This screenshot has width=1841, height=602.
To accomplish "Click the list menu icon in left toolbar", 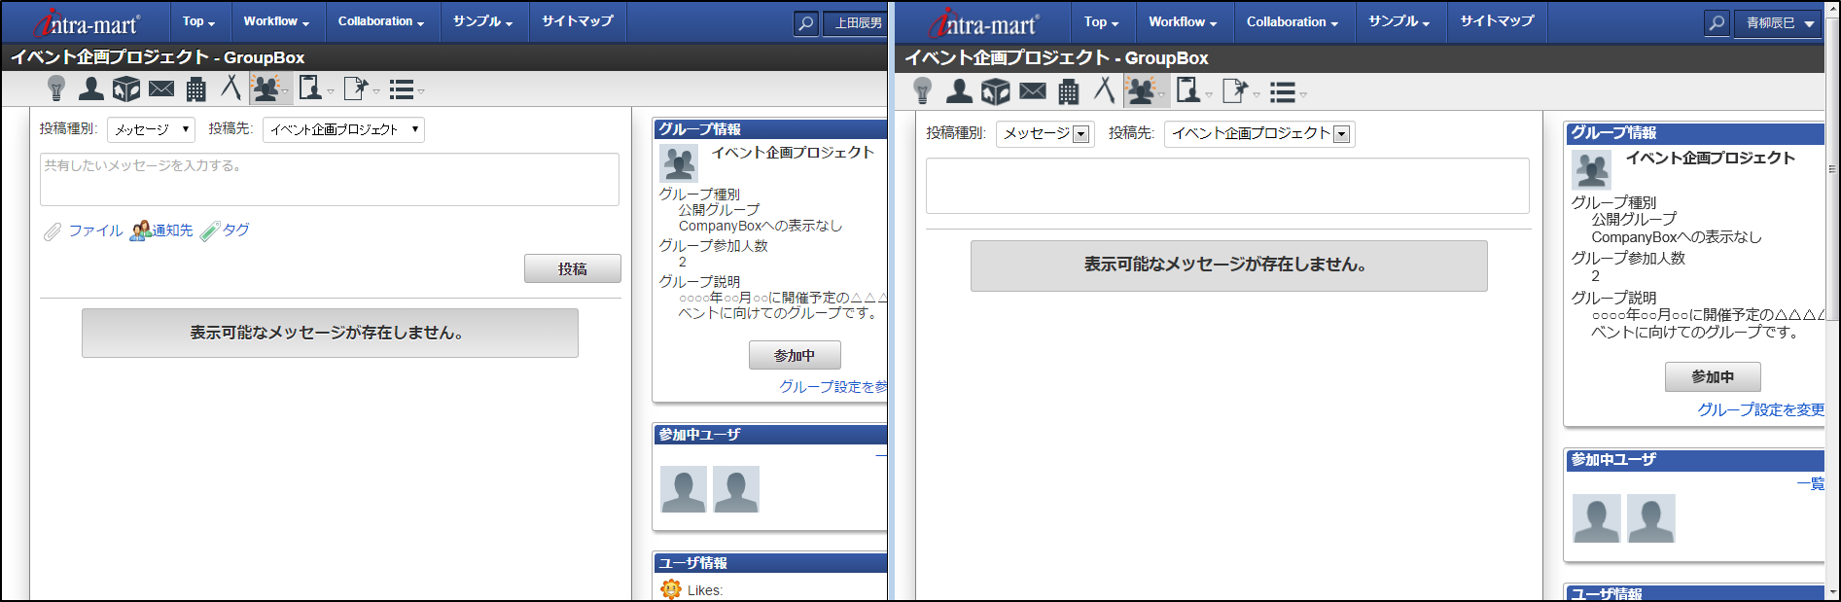I will pyautogui.click(x=403, y=90).
